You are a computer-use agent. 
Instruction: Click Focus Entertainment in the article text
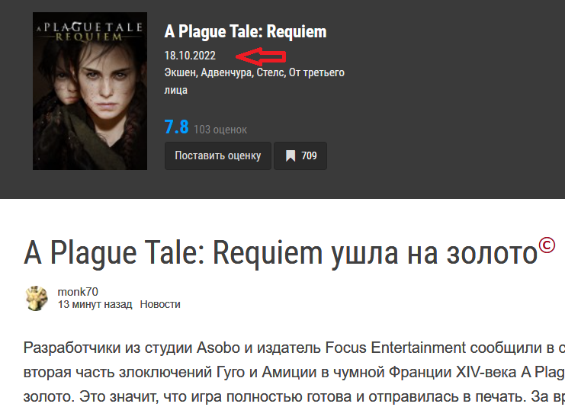(395, 348)
